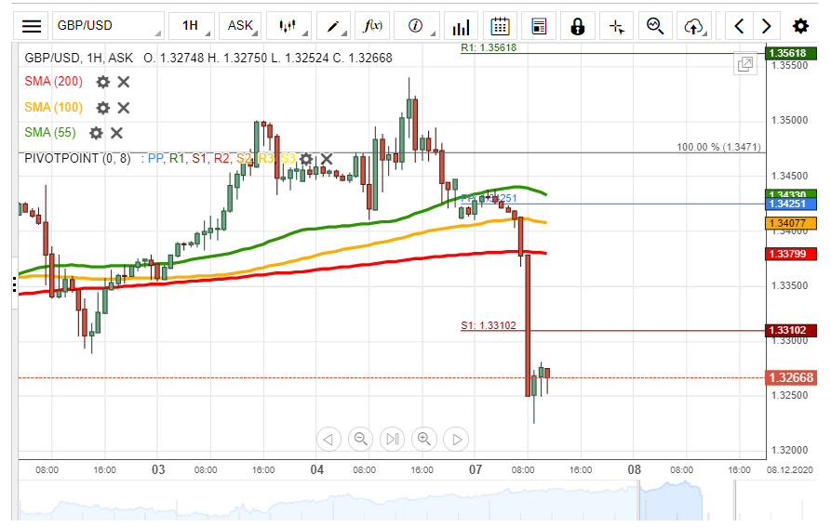This screenshot has height=527, width=831.
Task: Select the pencil drawing tool
Action: coord(333,26)
